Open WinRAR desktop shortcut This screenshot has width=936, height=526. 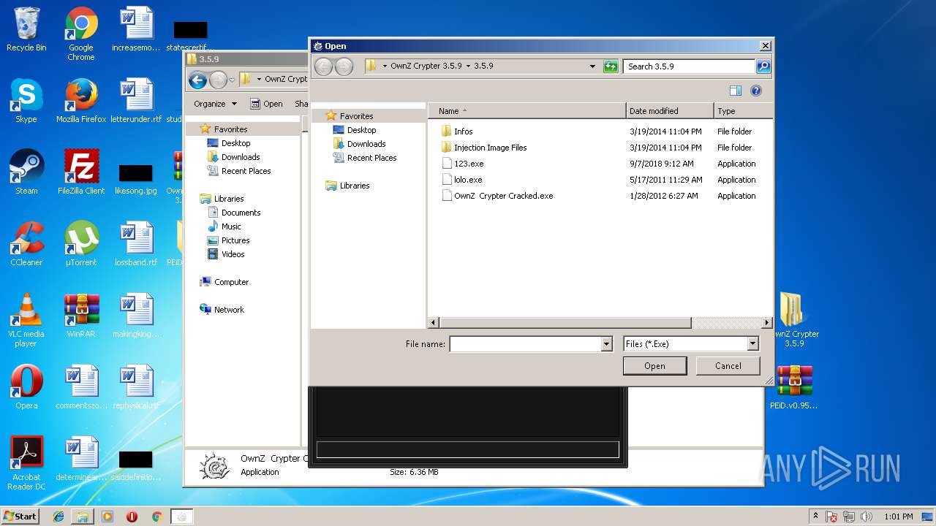pyautogui.click(x=81, y=316)
